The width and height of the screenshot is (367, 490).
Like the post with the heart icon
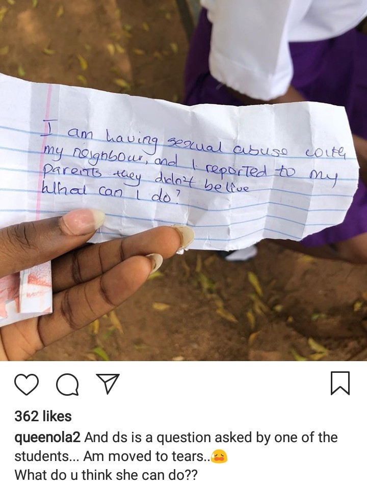click(27, 384)
